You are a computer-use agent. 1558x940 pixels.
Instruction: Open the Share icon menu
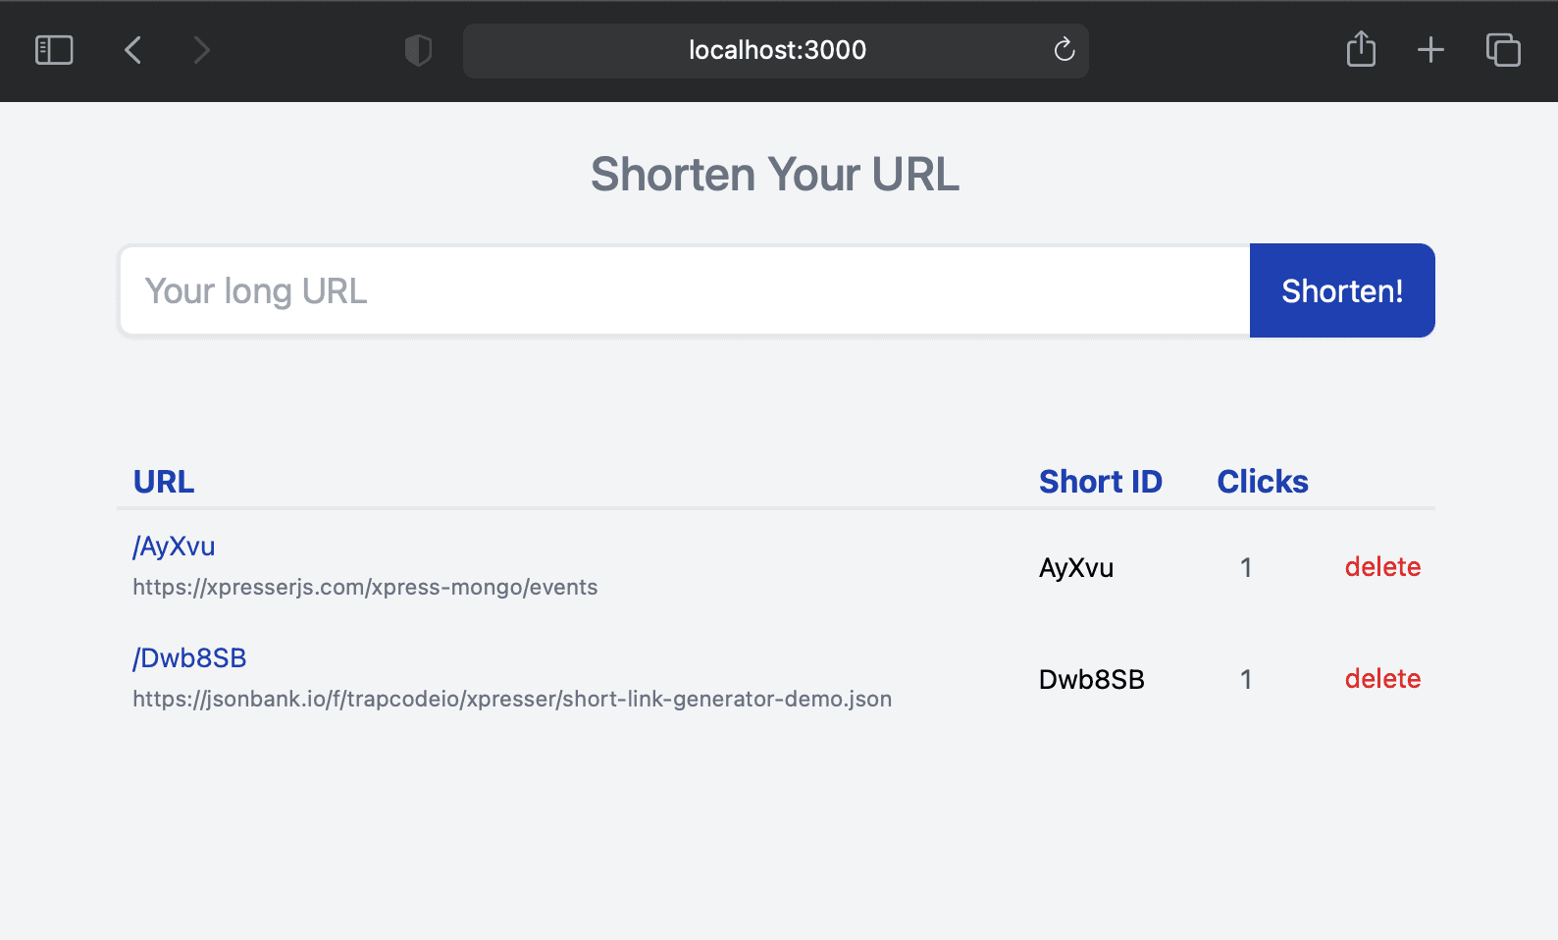click(1361, 49)
